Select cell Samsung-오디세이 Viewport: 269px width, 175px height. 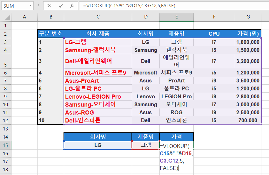tap(98, 104)
